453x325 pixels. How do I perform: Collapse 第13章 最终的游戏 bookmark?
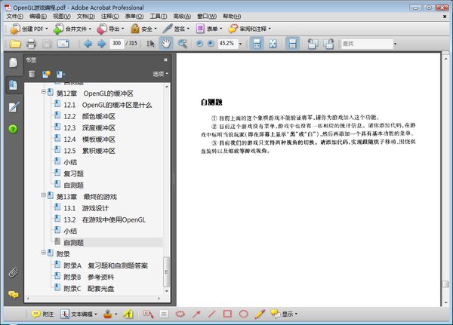[x=43, y=195]
